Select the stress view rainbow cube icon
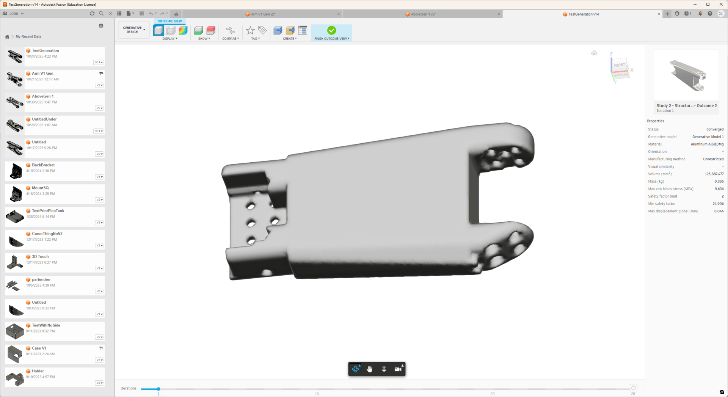Viewport: 728px width, 397px height. click(183, 30)
